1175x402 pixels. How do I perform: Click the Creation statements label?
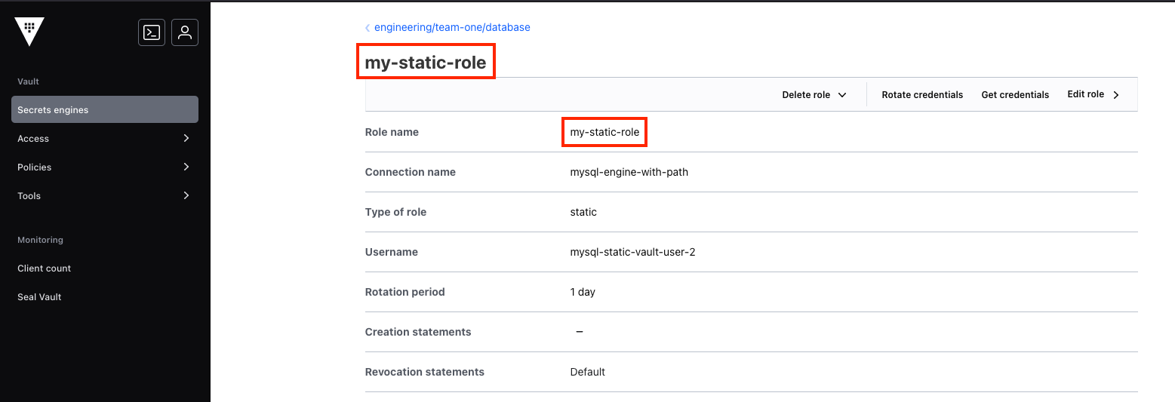coord(418,332)
